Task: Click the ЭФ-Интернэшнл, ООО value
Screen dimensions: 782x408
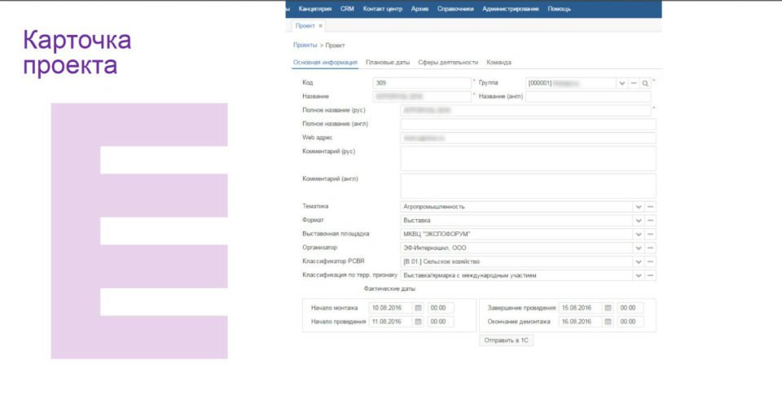Action: click(435, 248)
